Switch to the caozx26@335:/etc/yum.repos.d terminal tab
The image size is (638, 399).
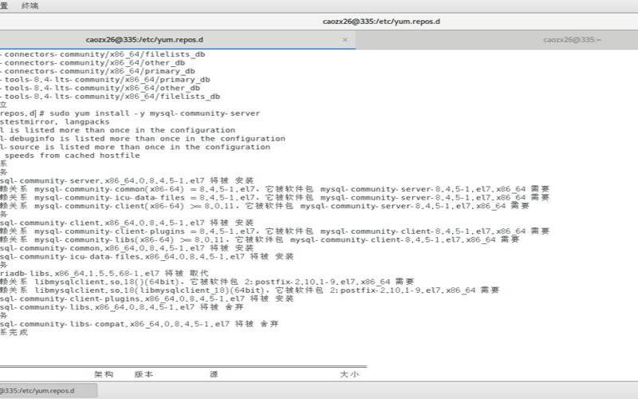pos(144,39)
